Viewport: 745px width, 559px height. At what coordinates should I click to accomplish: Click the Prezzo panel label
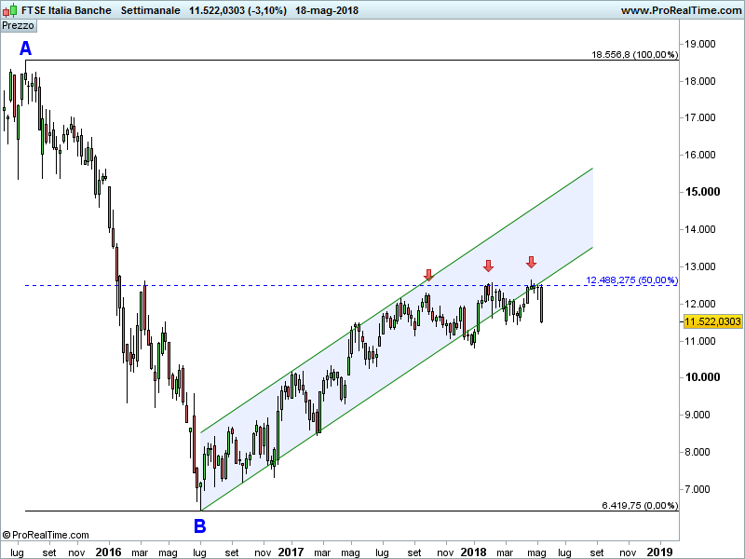tap(18, 26)
